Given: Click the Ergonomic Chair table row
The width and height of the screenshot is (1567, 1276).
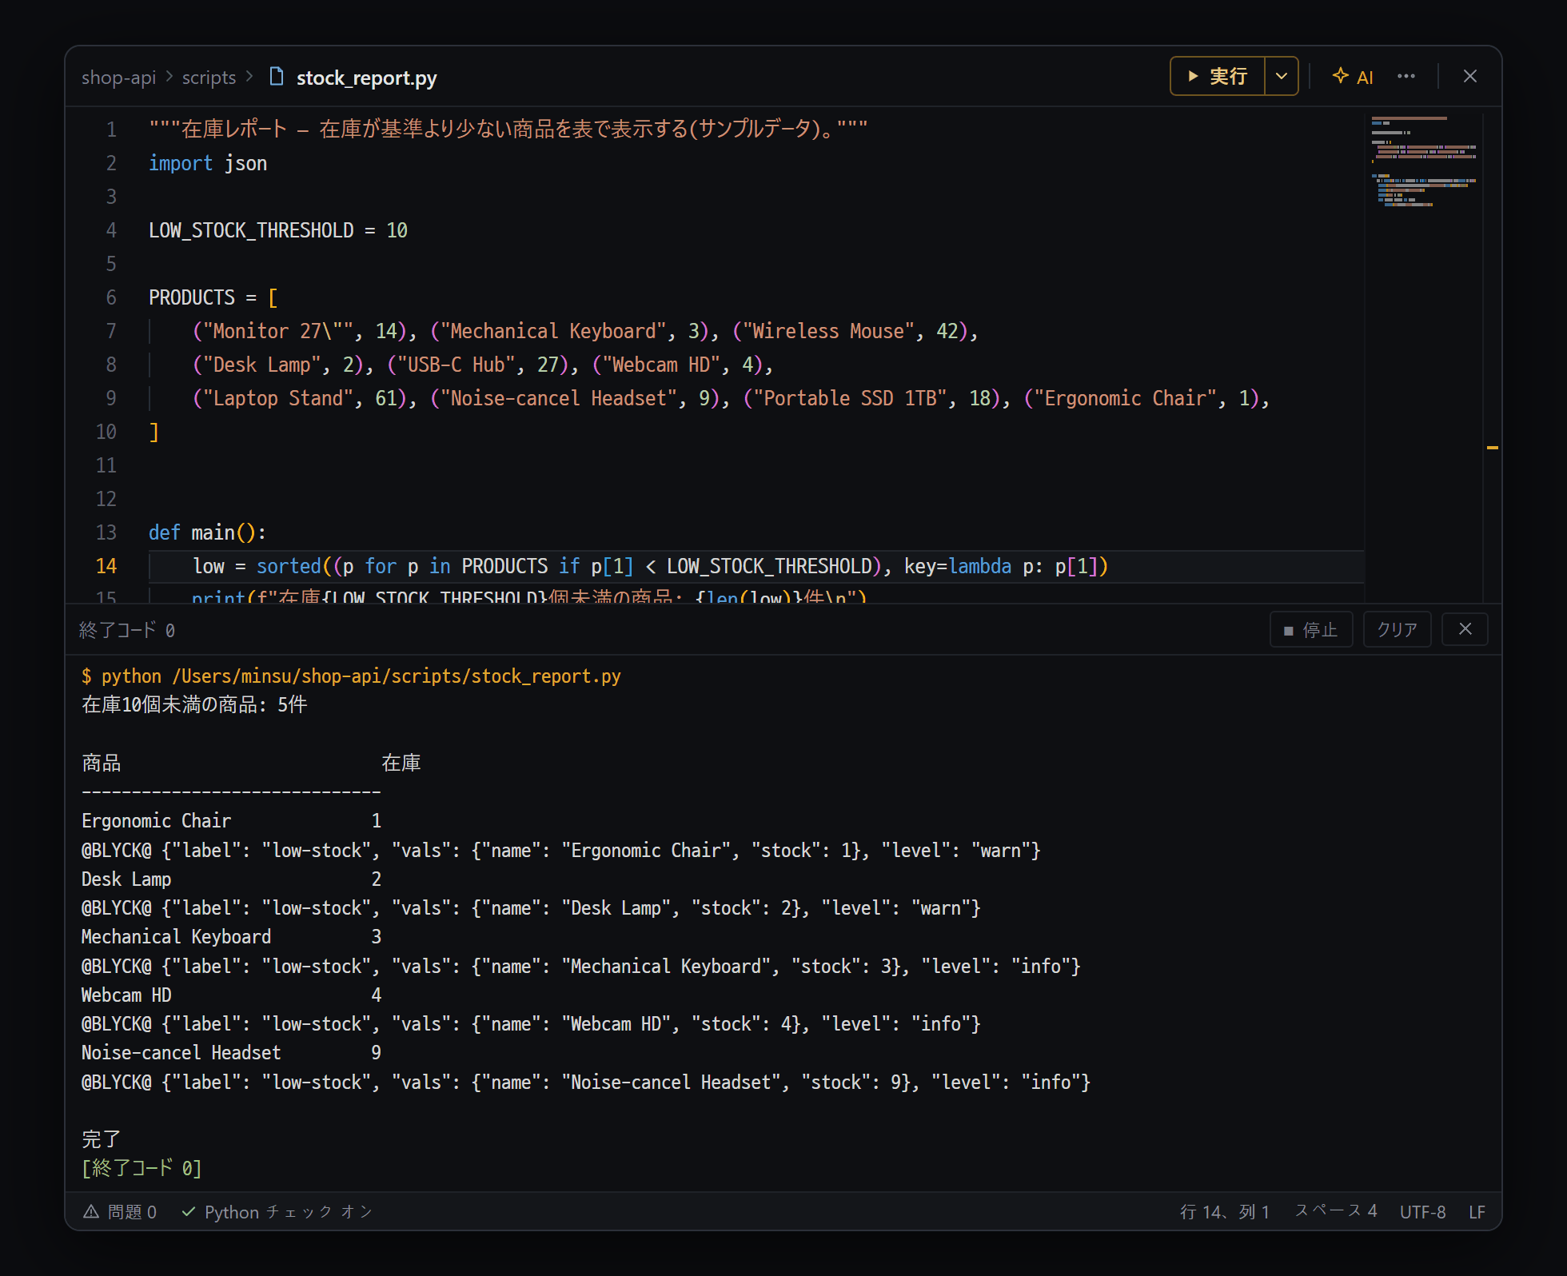Looking at the screenshot, I should 232,821.
